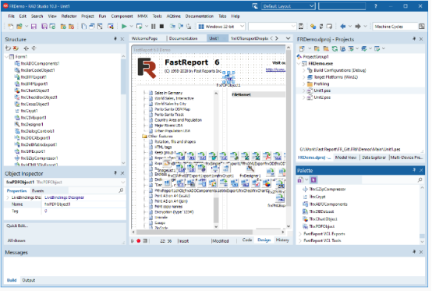The height and width of the screenshot is (291, 432).
Task: Switch to the Code view tab
Action: tap(247, 240)
